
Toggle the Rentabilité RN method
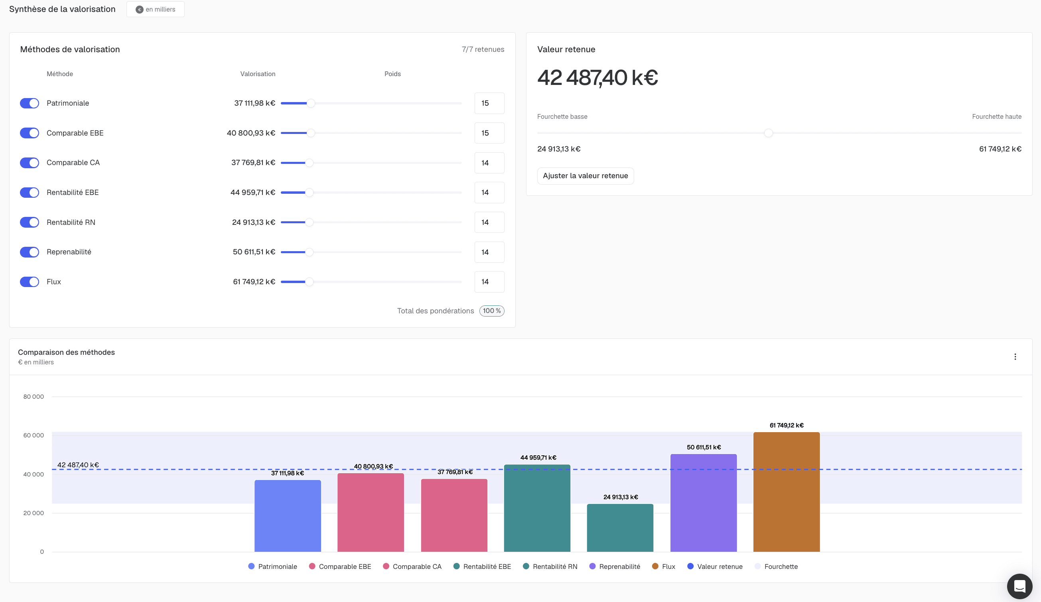[x=30, y=222]
